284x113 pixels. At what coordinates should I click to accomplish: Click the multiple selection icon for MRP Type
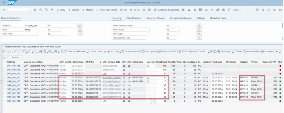pos(199,34)
